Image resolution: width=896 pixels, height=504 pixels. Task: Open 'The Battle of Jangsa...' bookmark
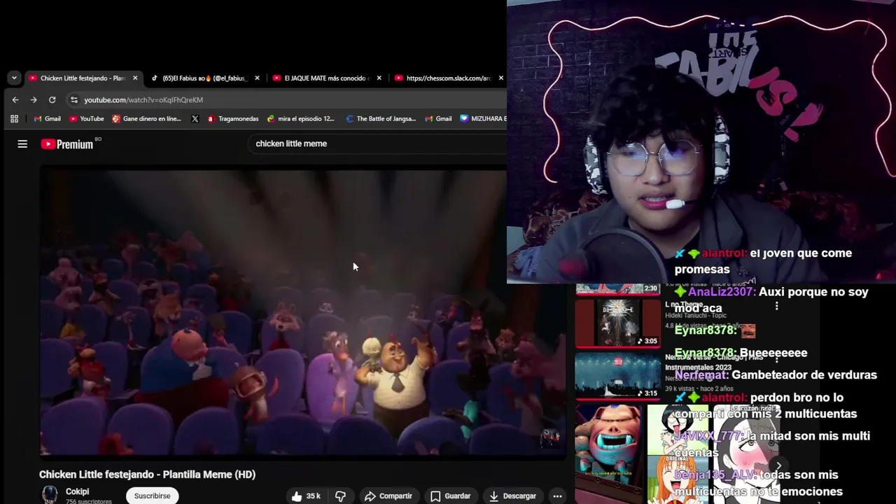coord(381,119)
